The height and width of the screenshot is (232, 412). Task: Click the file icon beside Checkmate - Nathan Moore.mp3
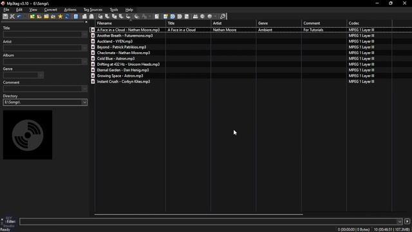(93, 53)
